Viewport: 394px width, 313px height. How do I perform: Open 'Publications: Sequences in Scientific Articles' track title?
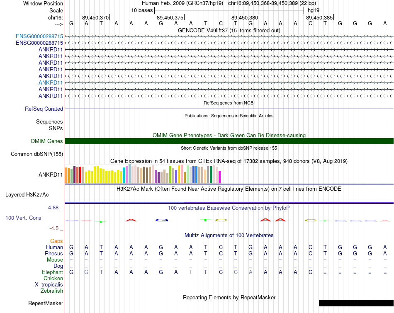click(x=229, y=116)
